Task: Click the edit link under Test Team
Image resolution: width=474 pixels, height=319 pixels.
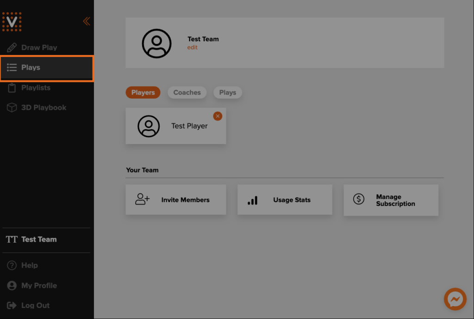Action: (192, 48)
